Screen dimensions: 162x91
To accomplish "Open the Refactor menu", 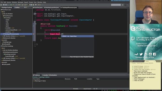I will (14, 2).
